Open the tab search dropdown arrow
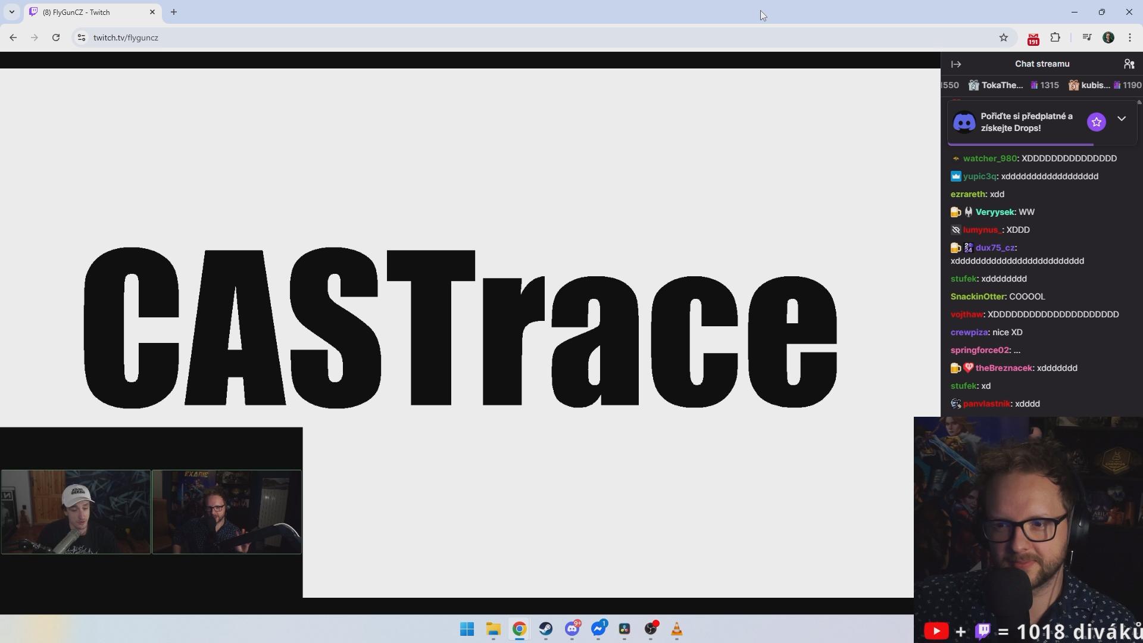The image size is (1143, 643). click(11, 12)
